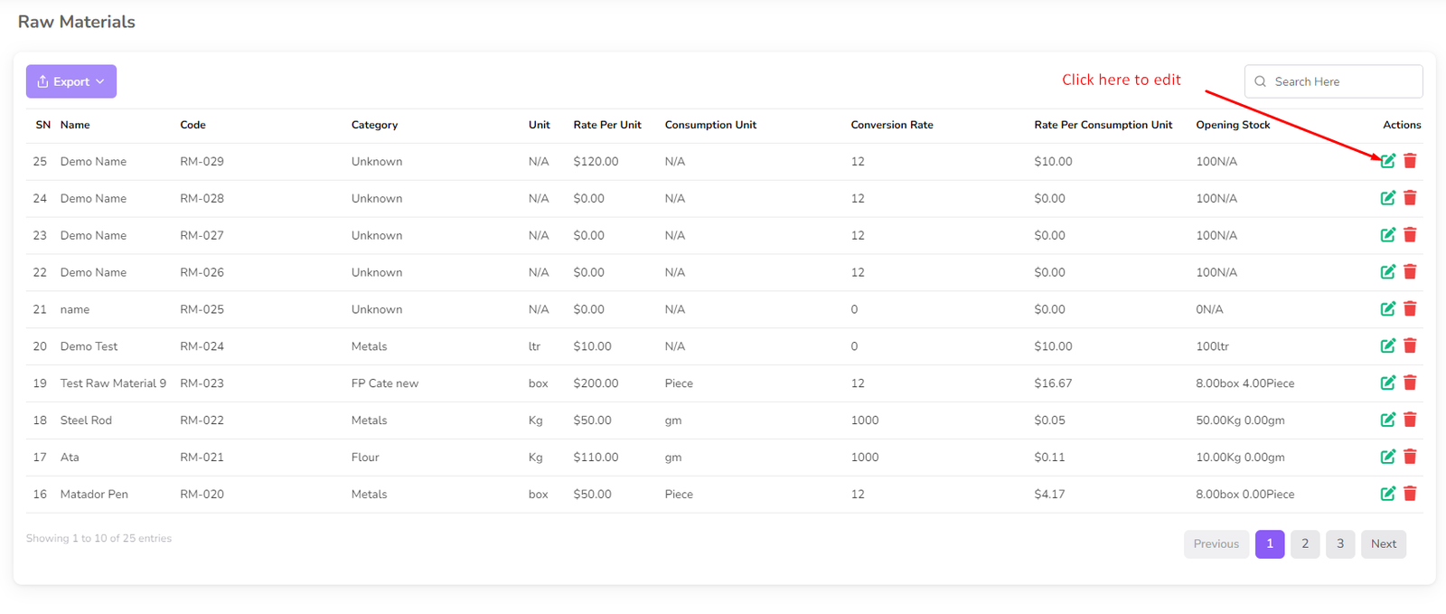Open edit for RM-025 name row
This screenshot has width=1446, height=614.
tap(1387, 308)
